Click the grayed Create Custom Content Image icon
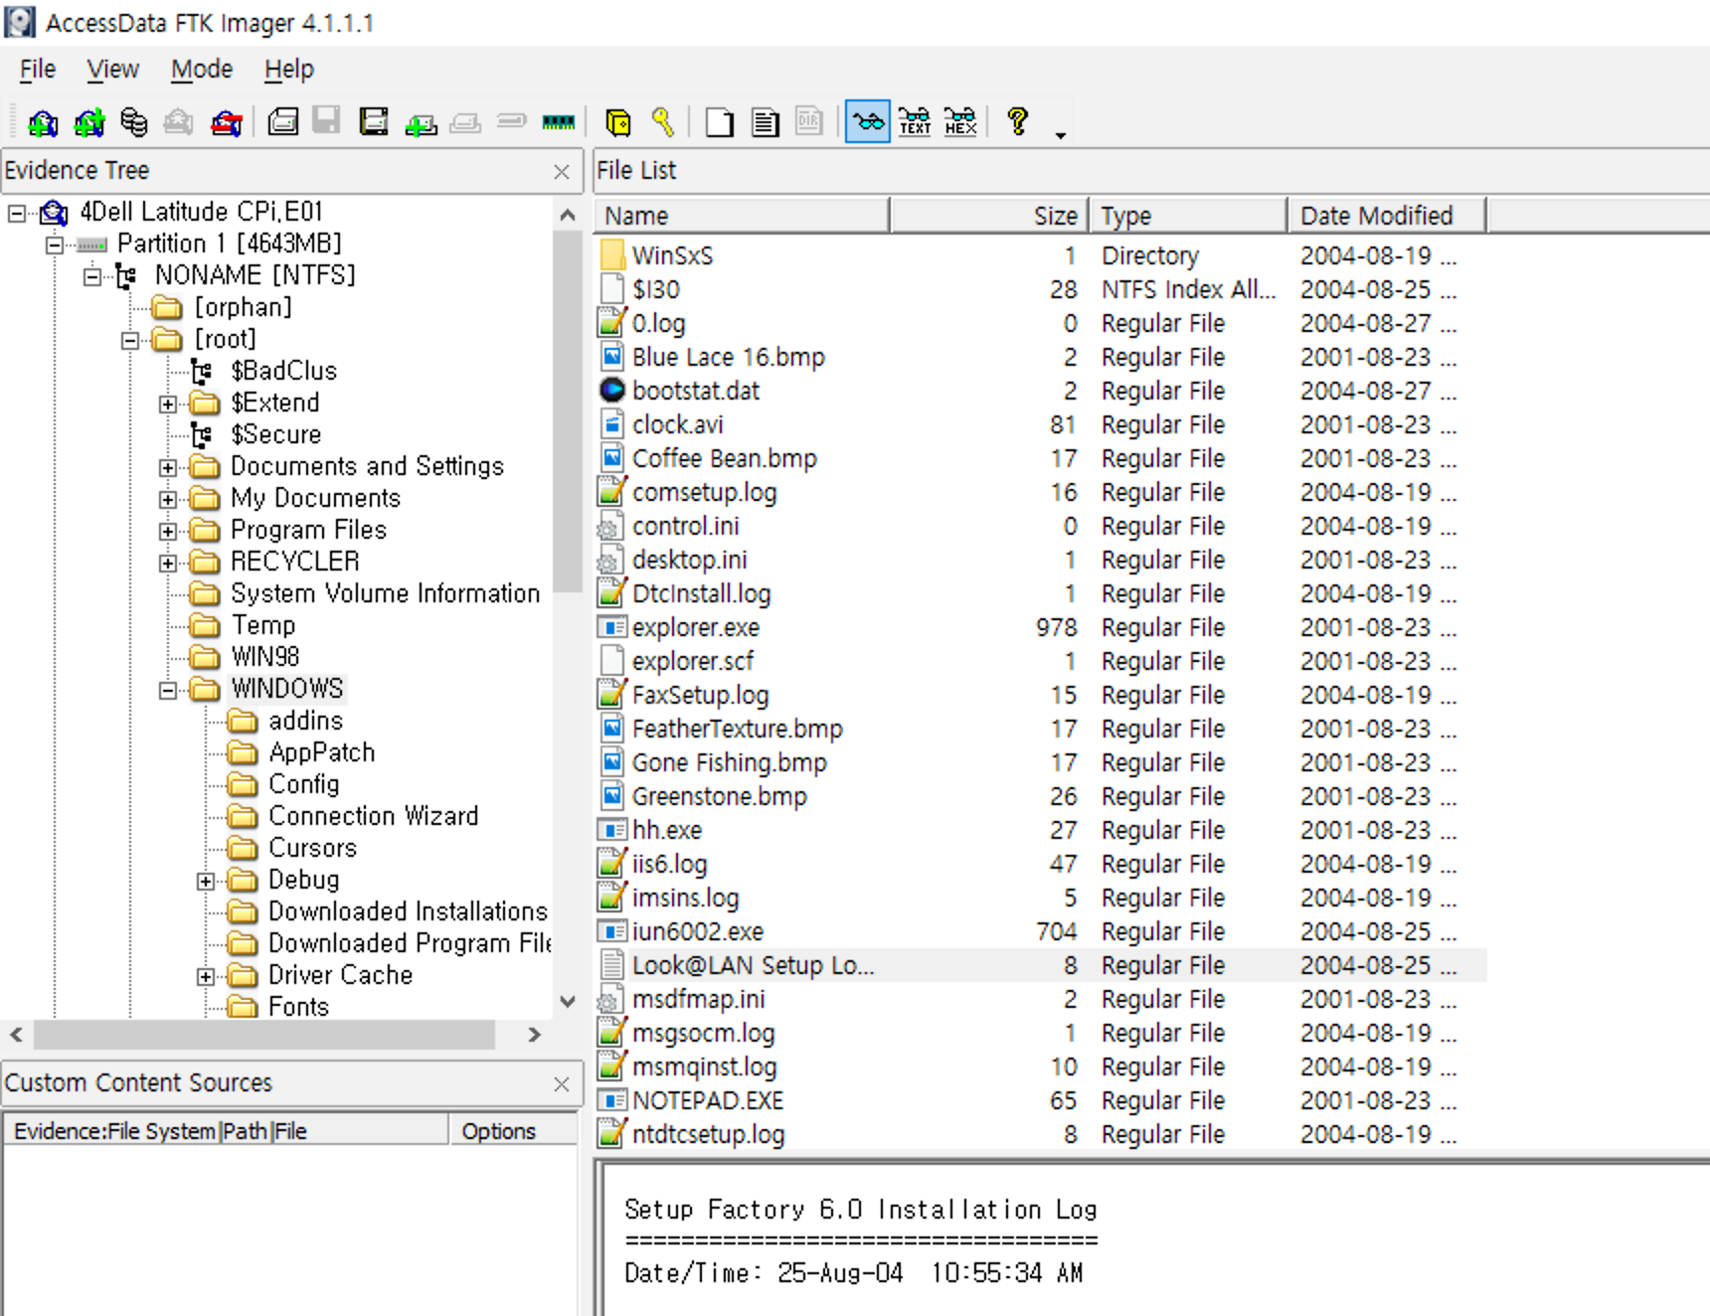This screenshot has height=1316, width=1710. pyautogui.click(x=465, y=122)
